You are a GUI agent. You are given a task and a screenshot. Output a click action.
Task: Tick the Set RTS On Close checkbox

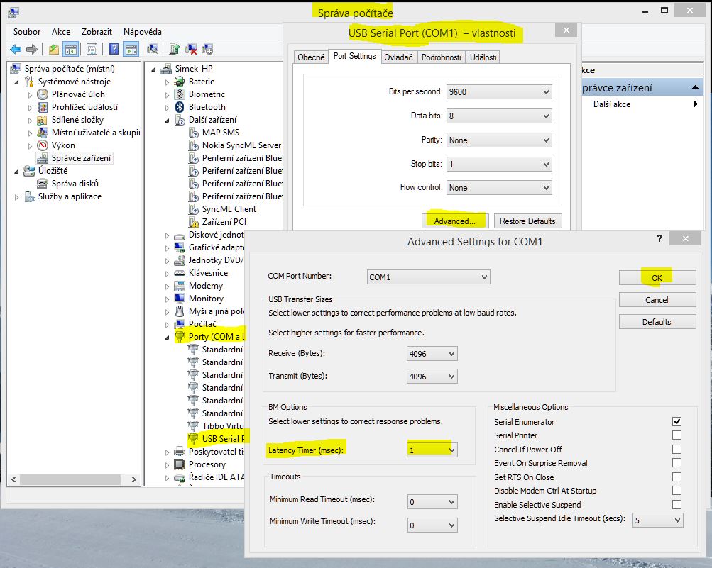[x=677, y=477]
